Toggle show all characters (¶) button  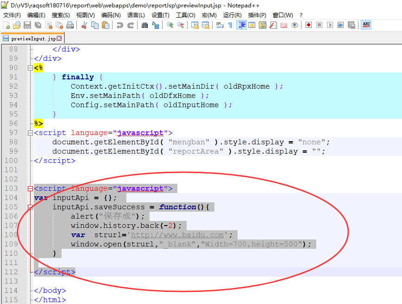[230, 25]
